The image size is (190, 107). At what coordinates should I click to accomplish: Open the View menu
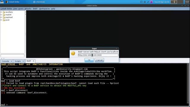coord(15,9)
